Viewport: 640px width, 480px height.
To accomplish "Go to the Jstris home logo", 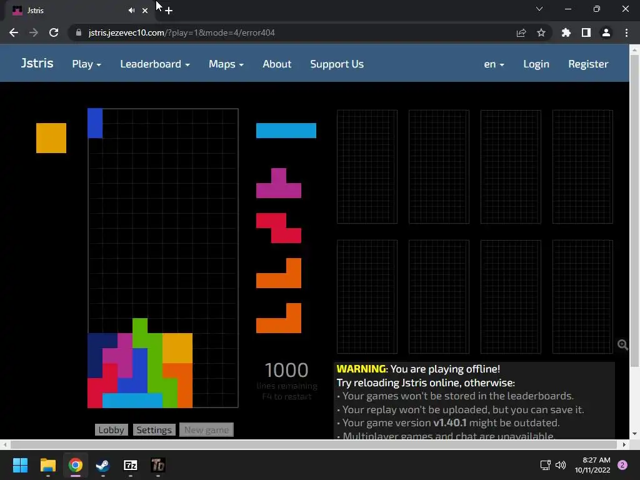I will point(37,63).
